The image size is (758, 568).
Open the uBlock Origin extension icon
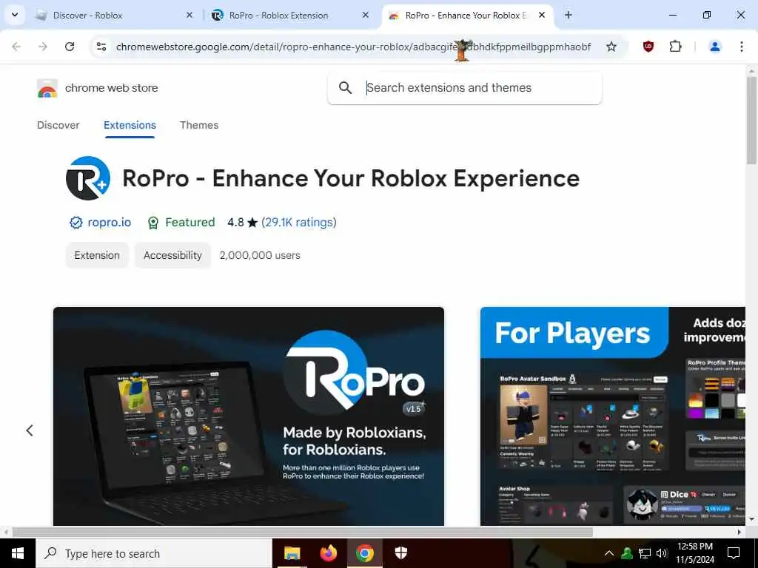coord(648,47)
